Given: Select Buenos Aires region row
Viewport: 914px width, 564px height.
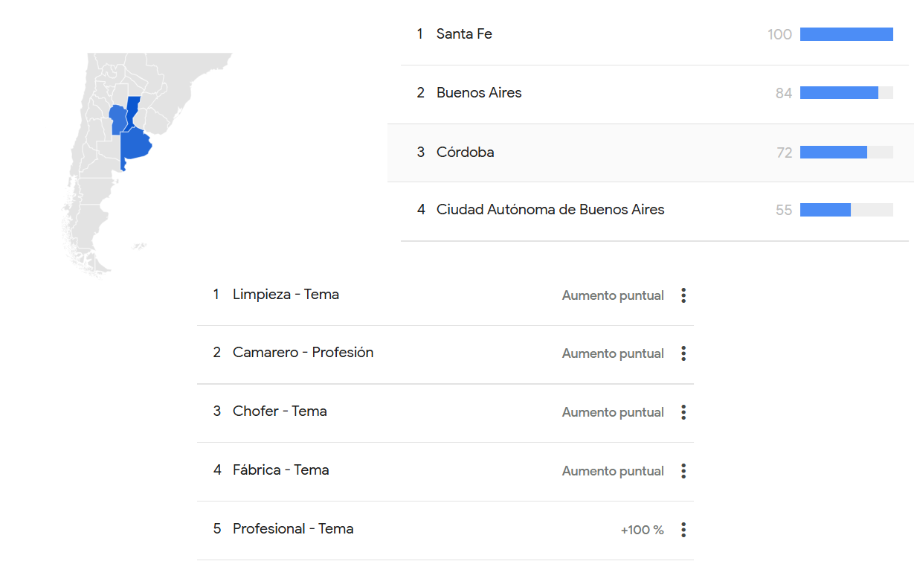Looking at the screenshot, I should point(654,94).
